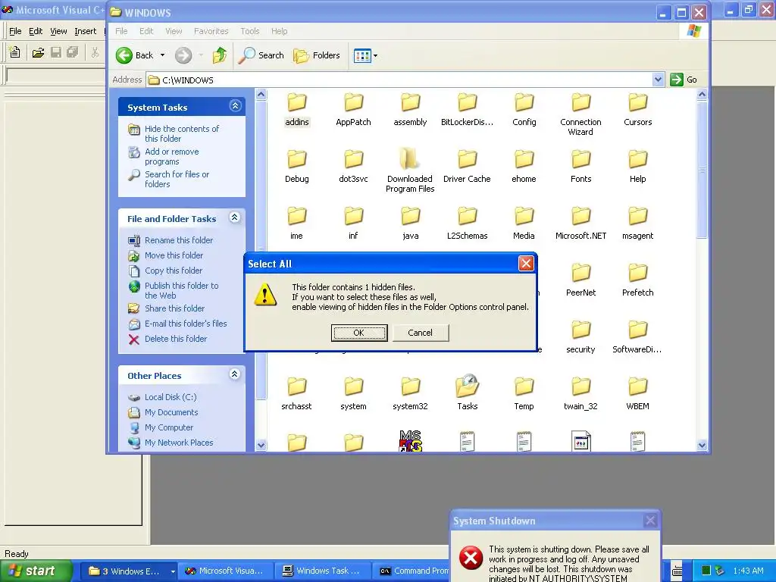Click Hide the contents of this folder
Image resolution: width=776 pixels, height=582 pixels.
[x=182, y=133]
